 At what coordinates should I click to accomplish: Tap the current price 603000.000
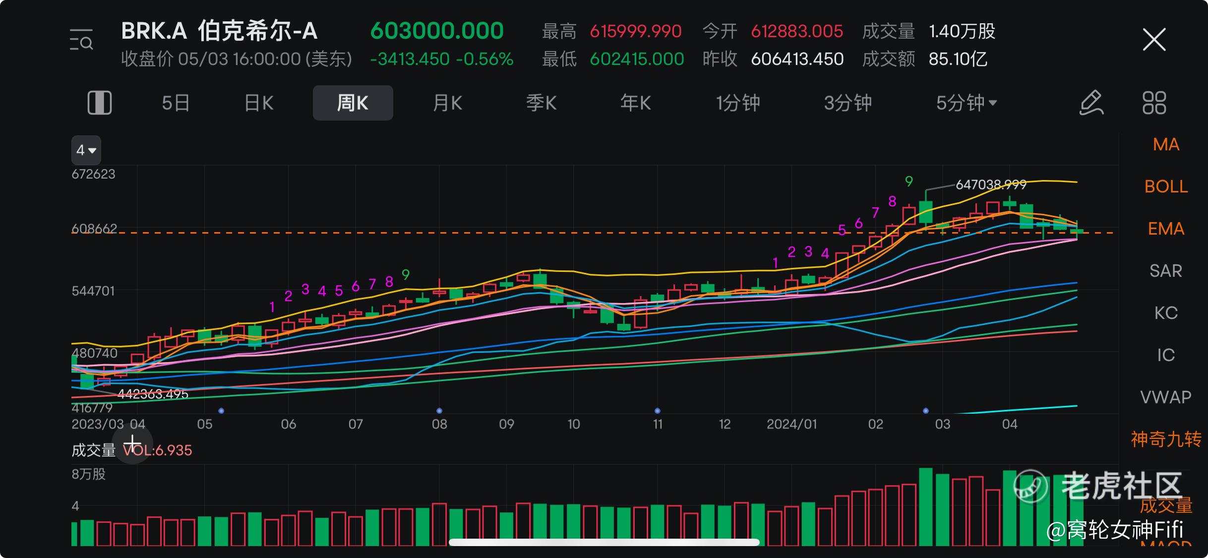click(x=437, y=31)
